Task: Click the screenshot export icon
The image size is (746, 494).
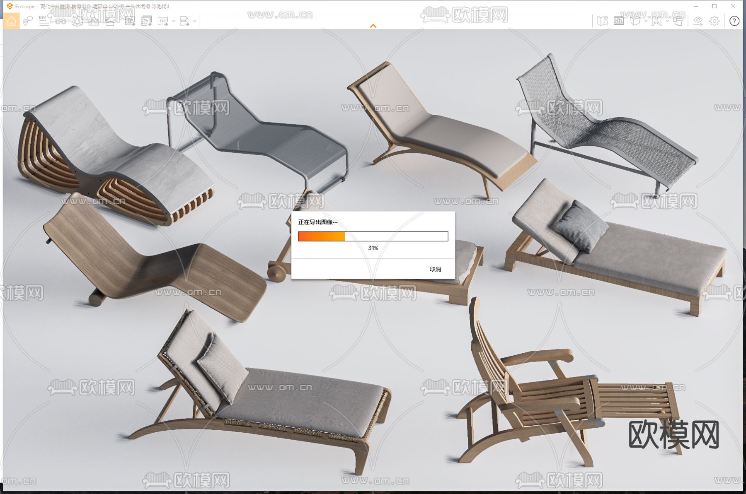Action: pos(130,21)
